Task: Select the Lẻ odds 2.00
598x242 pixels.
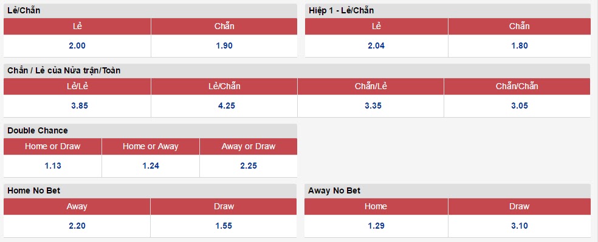Action: click(x=77, y=45)
